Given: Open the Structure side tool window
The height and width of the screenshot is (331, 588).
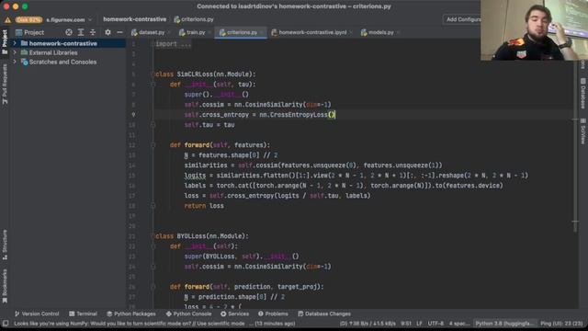Looking at the screenshot, I should (5, 245).
